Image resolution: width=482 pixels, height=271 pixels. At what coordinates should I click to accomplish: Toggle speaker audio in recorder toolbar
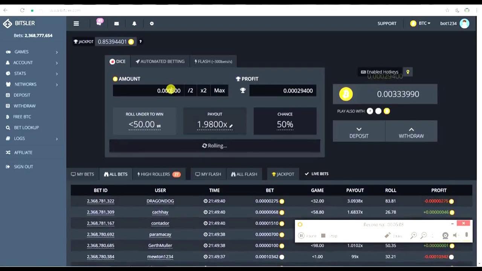point(455,235)
